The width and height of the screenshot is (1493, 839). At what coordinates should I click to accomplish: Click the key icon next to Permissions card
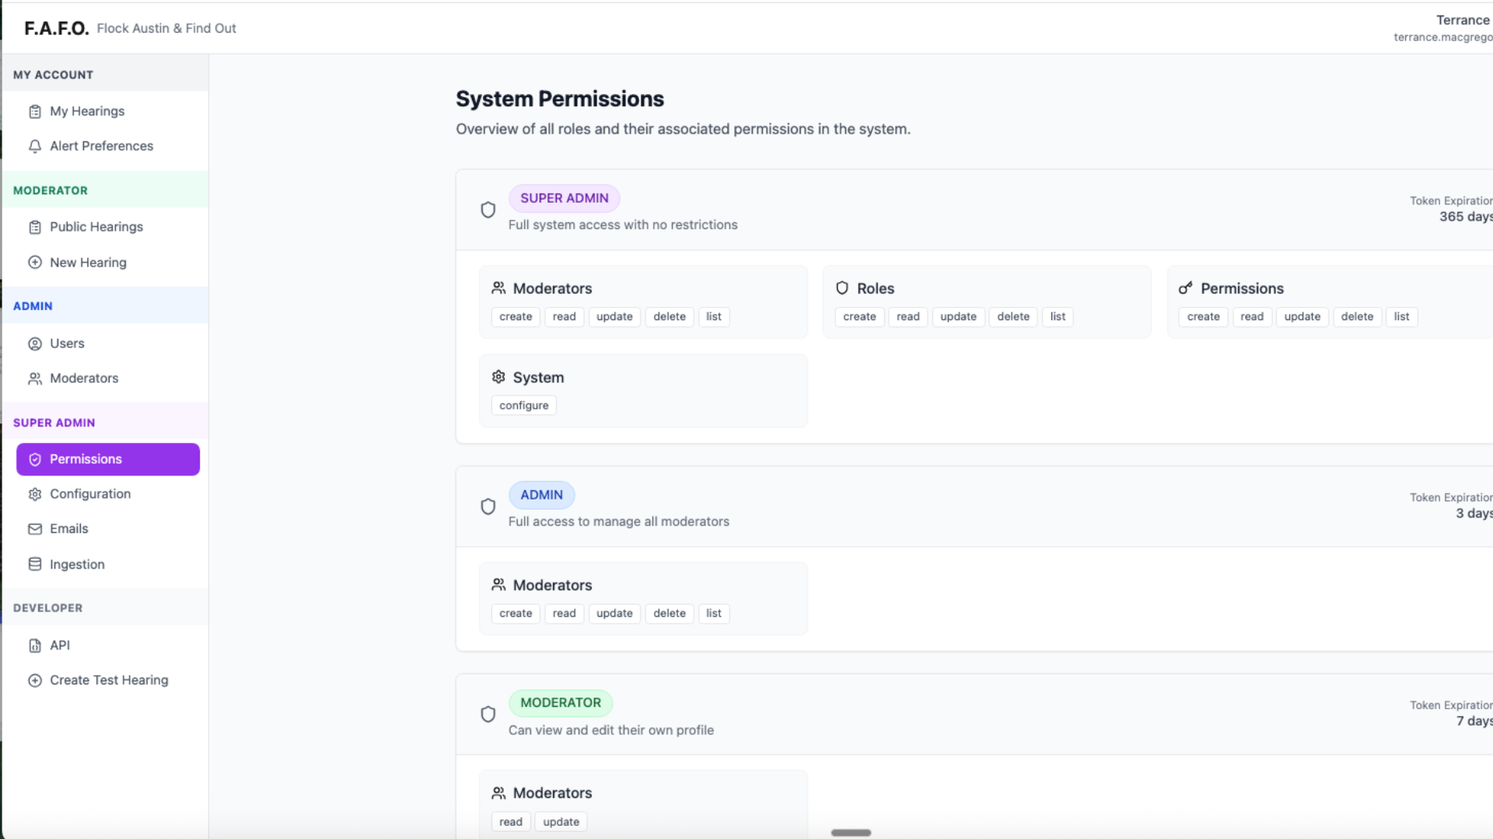tap(1185, 288)
